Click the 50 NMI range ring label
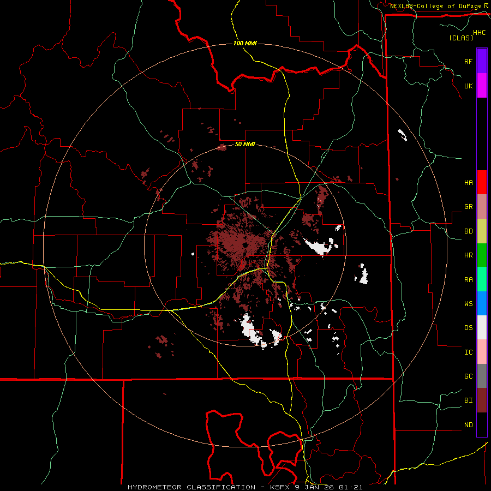The height and width of the screenshot is (491, 491). 245,144
